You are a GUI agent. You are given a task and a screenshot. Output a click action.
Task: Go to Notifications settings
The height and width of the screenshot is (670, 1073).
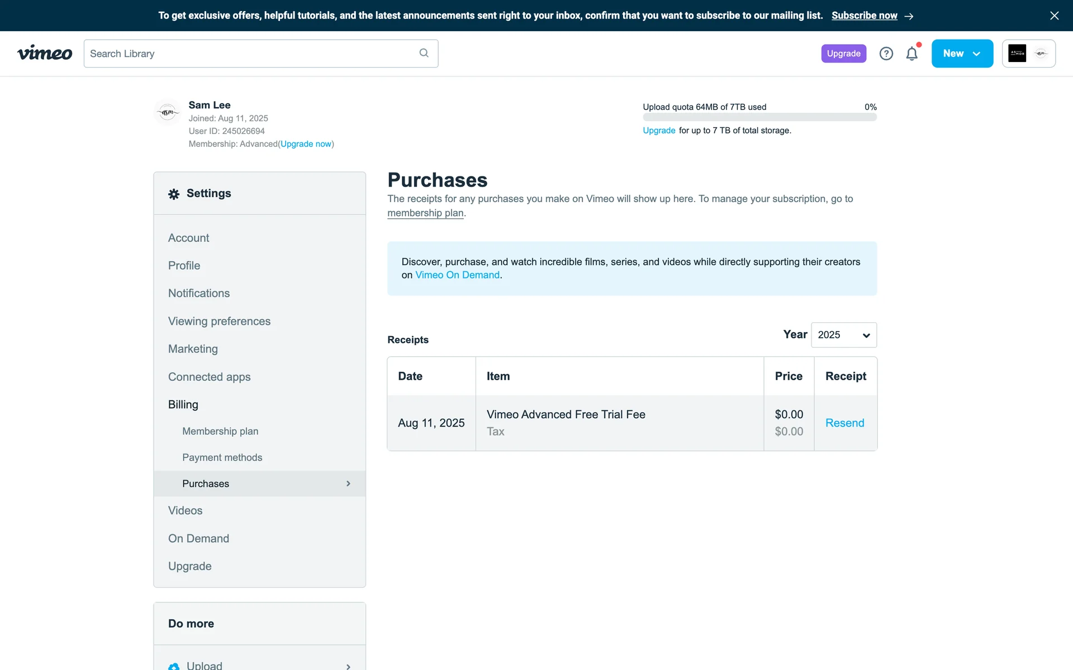(x=198, y=293)
